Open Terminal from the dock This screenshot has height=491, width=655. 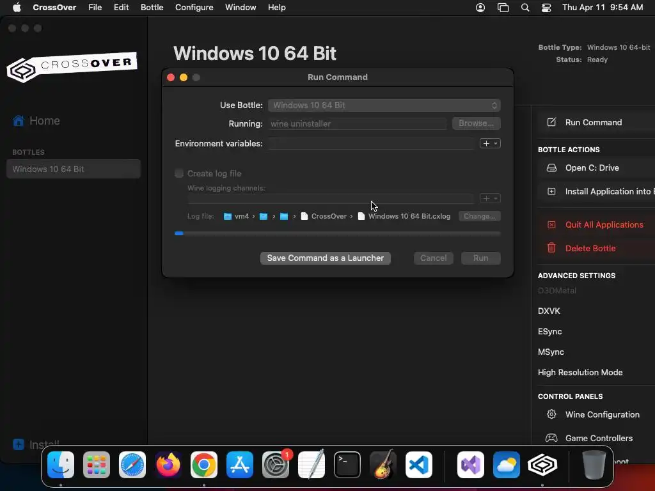click(x=347, y=465)
